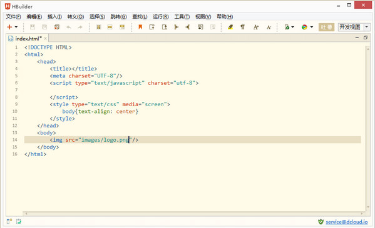375x228 pixels.
Task: Click the decrease font size icon
Action: [269, 27]
